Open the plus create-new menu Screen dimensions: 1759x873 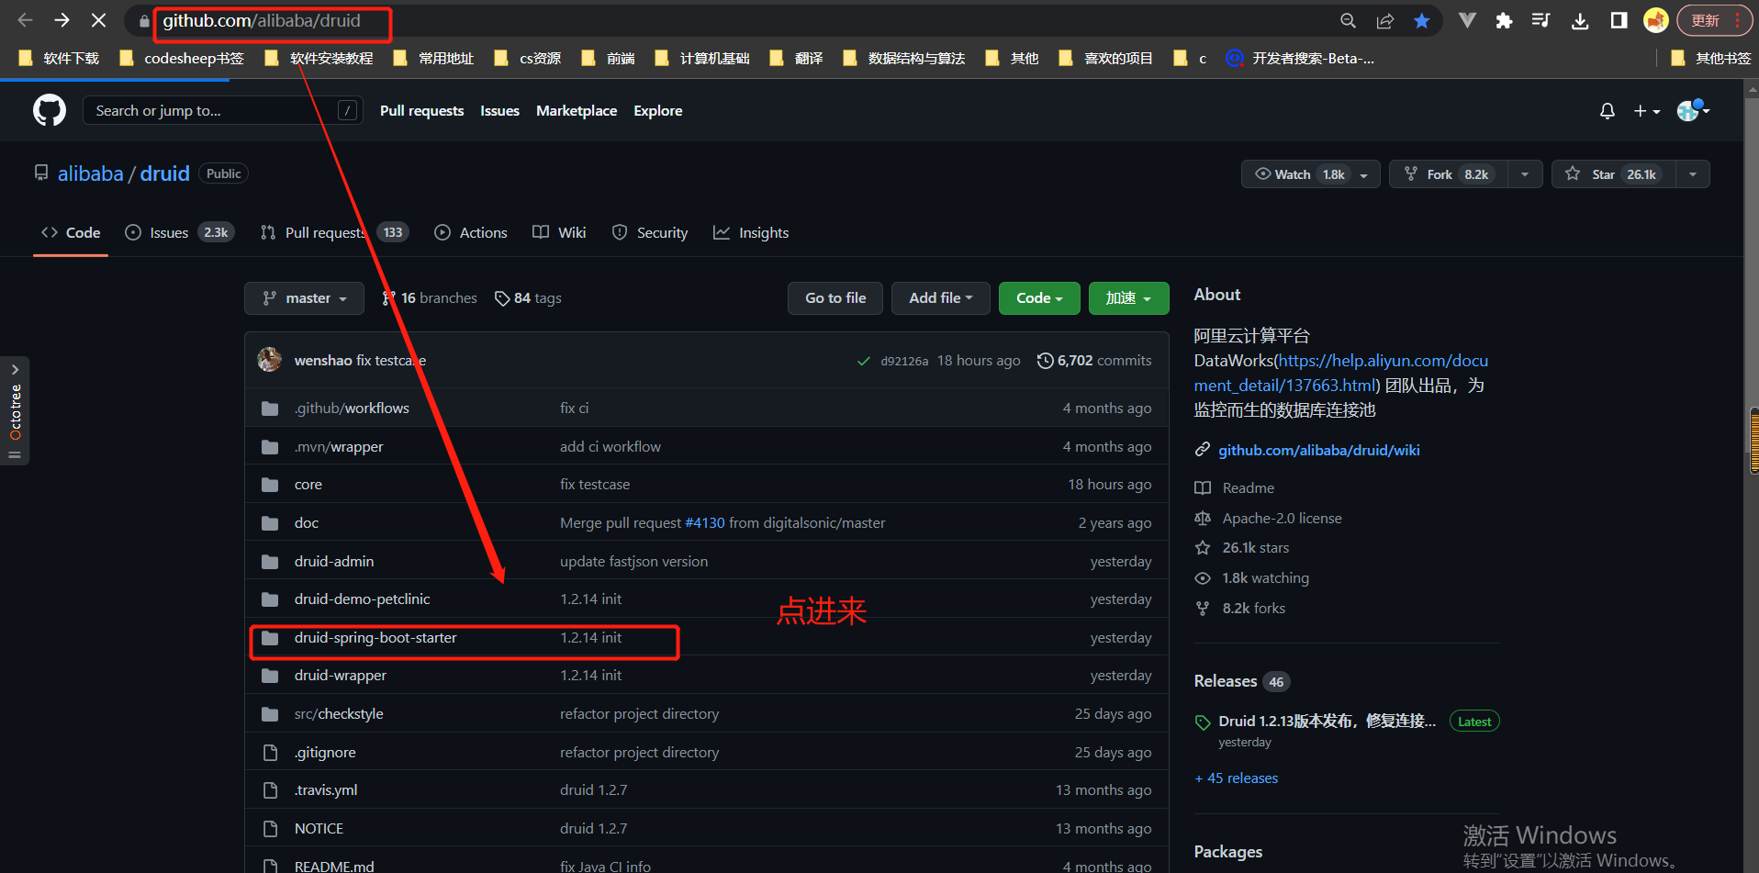[1647, 111]
